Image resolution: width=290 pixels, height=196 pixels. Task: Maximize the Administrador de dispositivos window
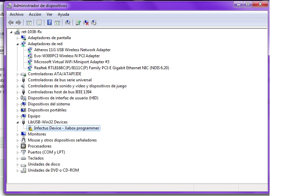[x=248, y=4]
